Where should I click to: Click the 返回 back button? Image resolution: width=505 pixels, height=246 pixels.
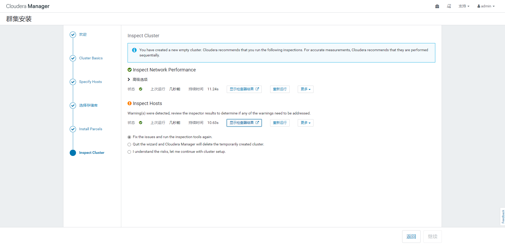tap(411, 237)
